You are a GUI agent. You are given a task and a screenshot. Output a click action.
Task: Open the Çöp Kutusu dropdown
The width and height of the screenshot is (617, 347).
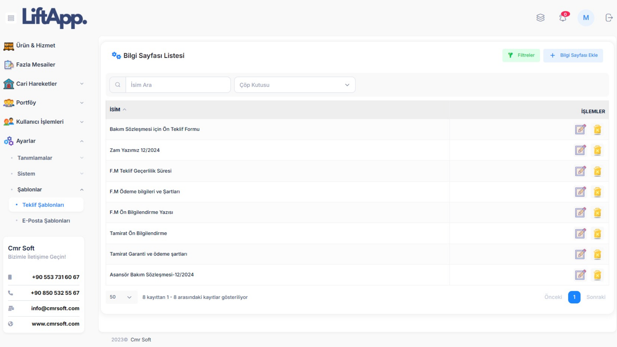[294, 85]
